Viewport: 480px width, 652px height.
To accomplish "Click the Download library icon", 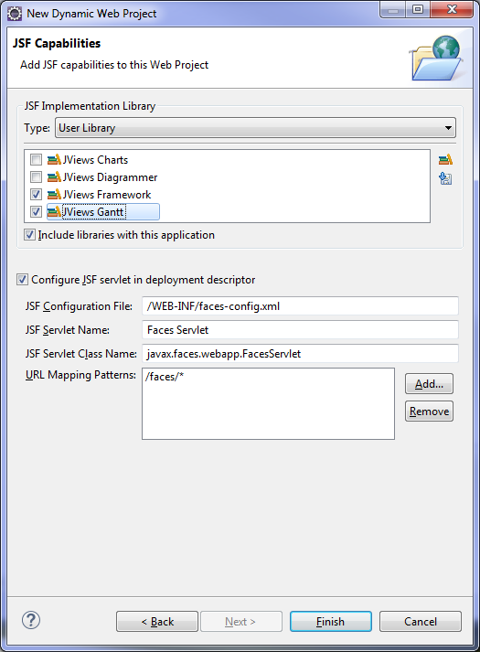I will pyautogui.click(x=445, y=178).
